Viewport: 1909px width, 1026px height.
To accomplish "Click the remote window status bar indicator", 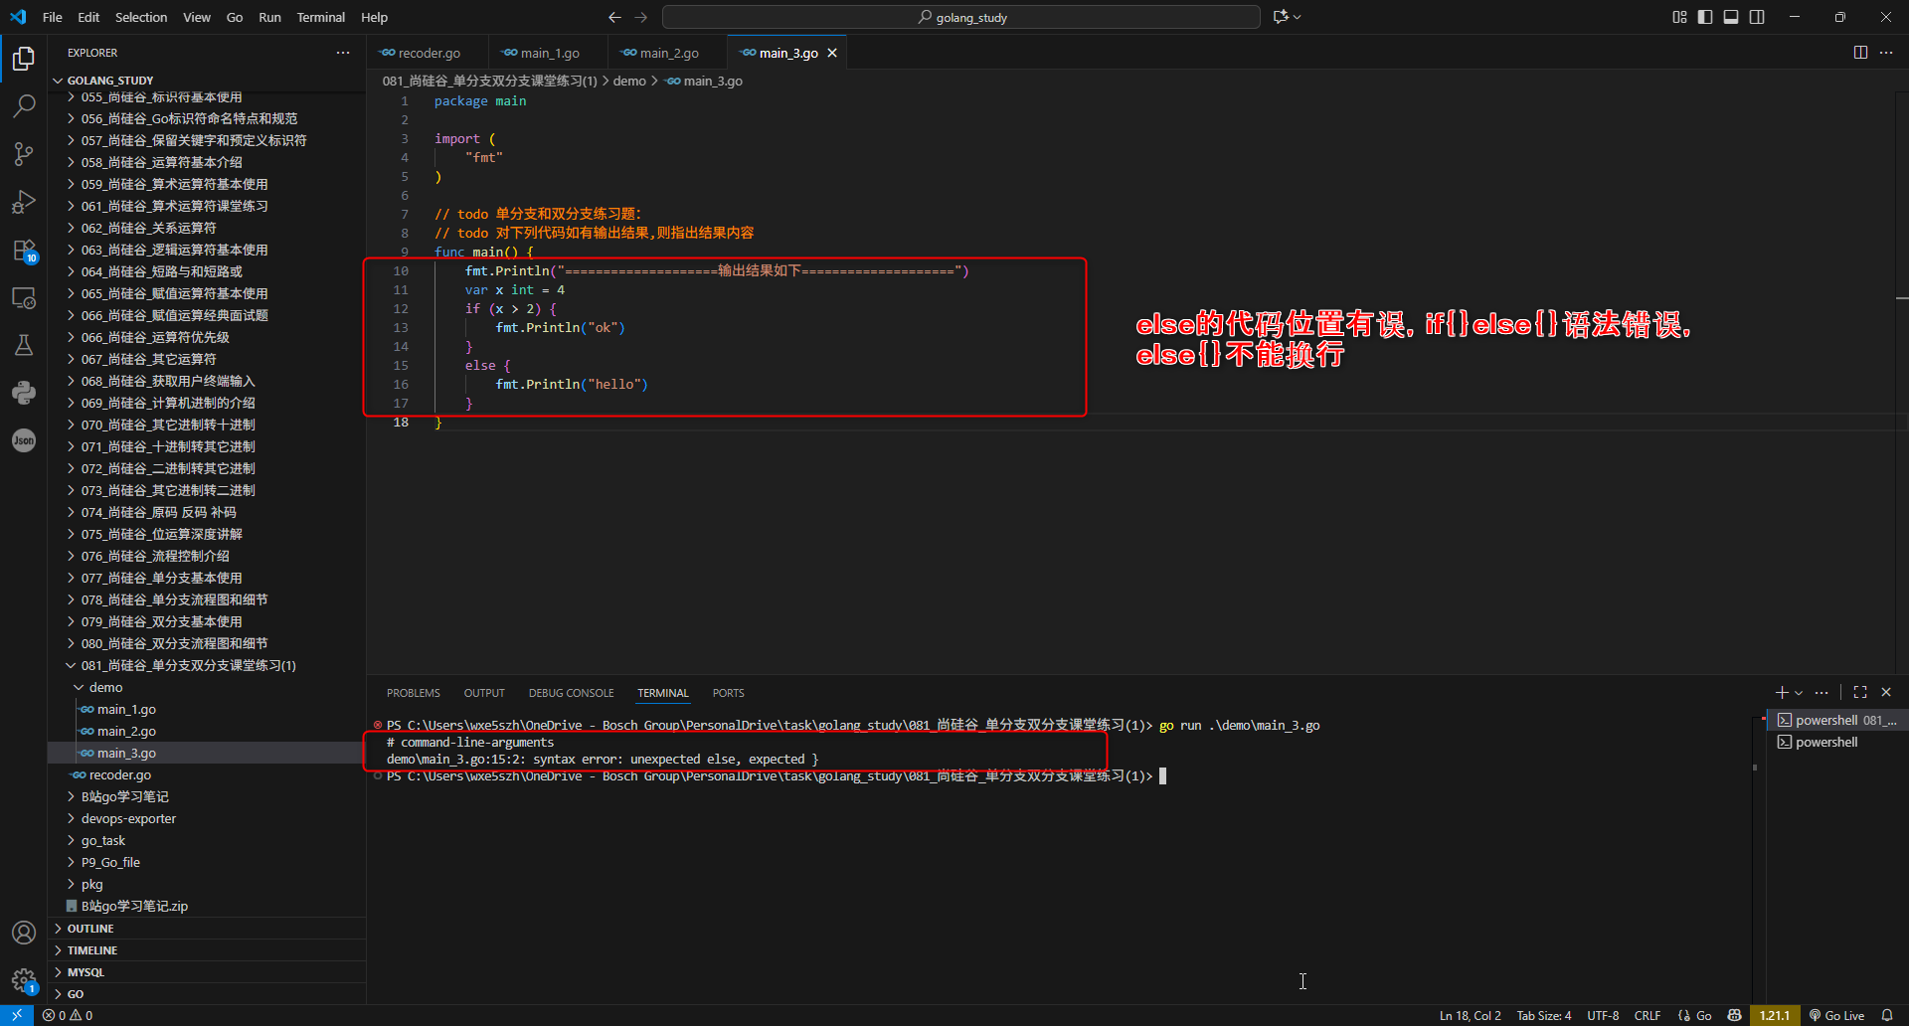I will tap(17, 1015).
